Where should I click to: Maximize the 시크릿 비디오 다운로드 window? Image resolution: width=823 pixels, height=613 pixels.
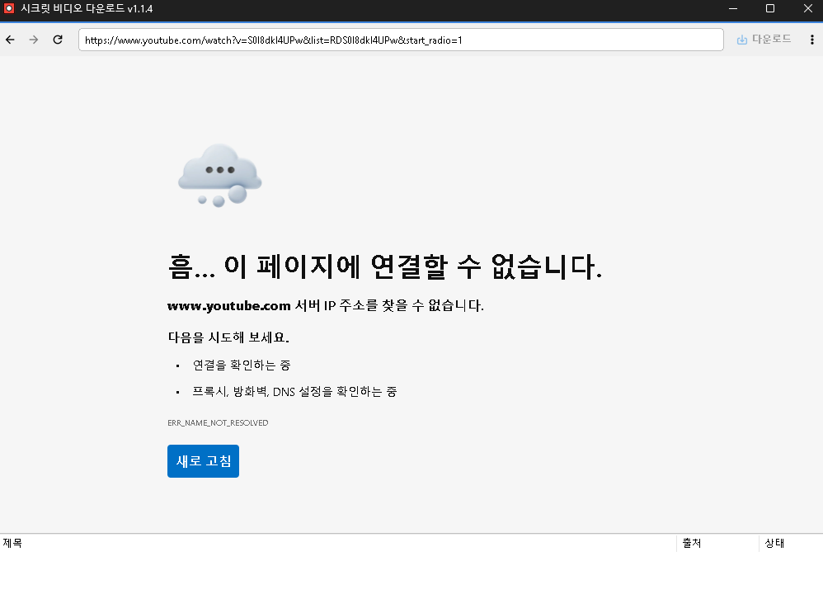(770, 8)
